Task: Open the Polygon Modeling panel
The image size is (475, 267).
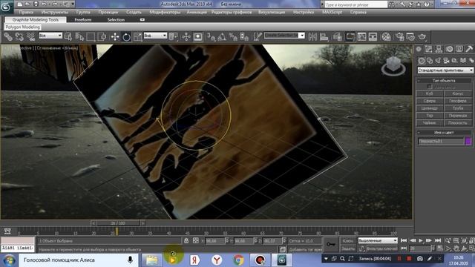Action: coord(23,27)
